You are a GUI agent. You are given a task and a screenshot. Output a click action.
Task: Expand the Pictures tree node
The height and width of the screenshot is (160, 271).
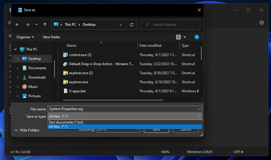[18, 96]
